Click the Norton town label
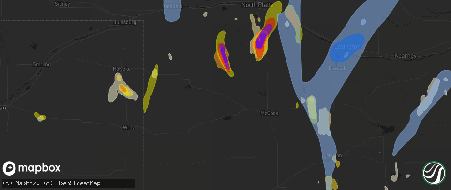The height and width of the screenshot is (190, 451). [x=334, y=155]
